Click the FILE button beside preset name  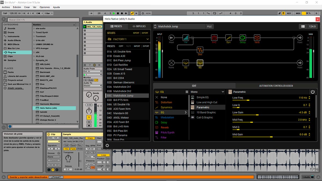pyautogui.click(x=209, y=27)
